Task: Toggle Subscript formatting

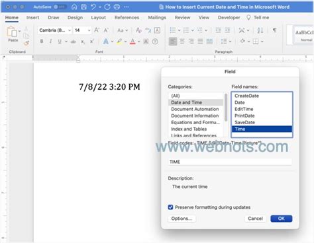Action: tap(83, 42)
